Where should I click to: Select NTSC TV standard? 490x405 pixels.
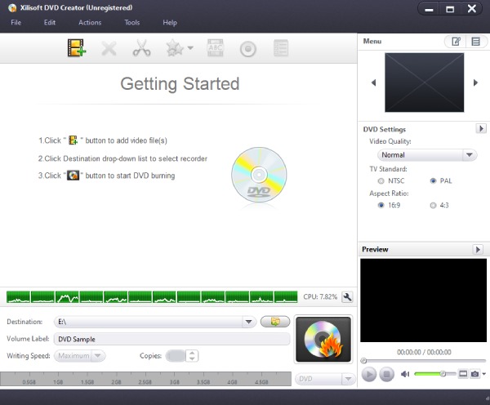tap(381, 181)
